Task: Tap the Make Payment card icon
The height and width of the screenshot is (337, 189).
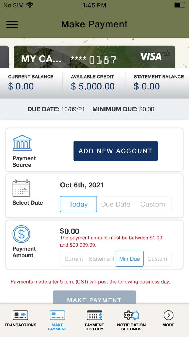Action: [57, 315]
